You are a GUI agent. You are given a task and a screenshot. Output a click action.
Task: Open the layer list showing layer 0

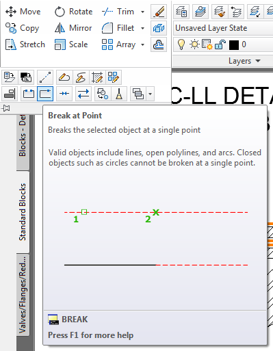[223, 44]
